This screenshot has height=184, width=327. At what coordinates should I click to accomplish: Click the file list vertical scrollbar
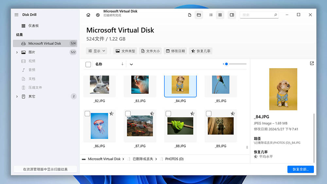click(x=247, y=147)
